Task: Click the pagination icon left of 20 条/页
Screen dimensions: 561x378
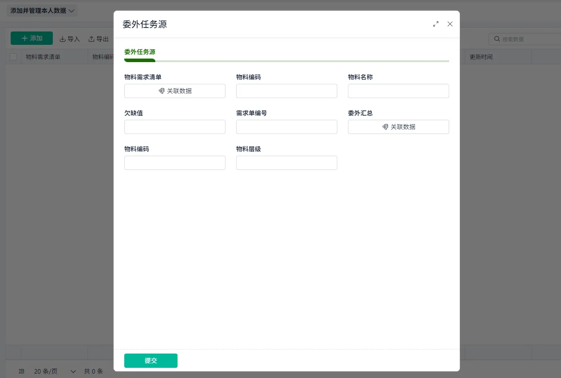Action: coord(21,371)
